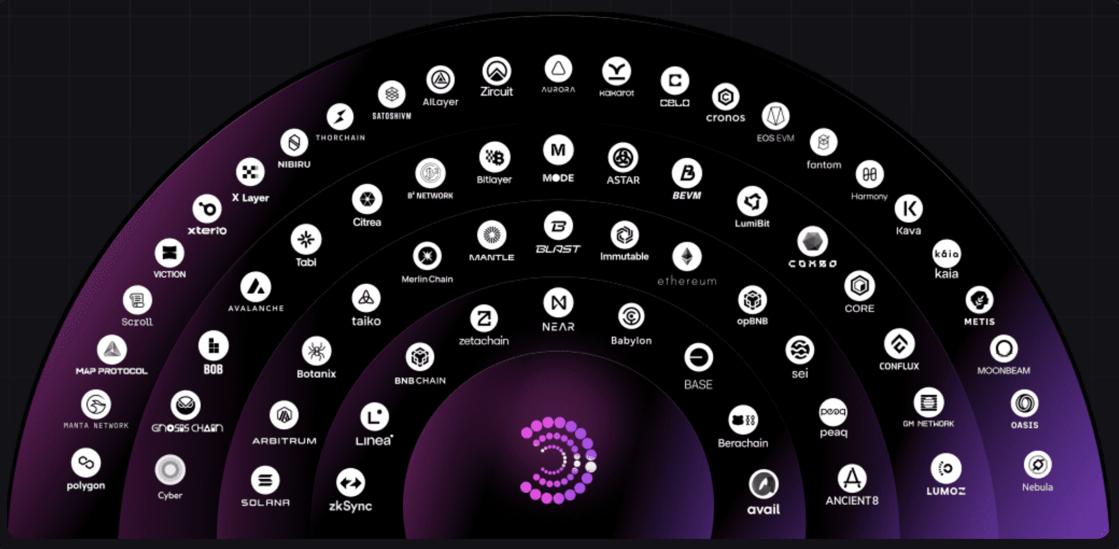The height and width of the screenshot is (549, 1119).
Task: Select the Aurora chain icon
Action: coord(558,69)
